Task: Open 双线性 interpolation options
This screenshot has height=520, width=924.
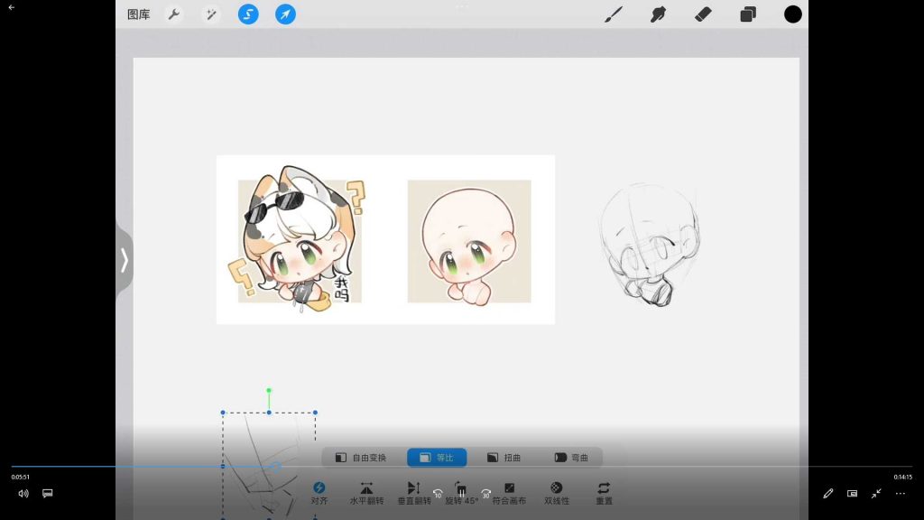Action: 557,493
